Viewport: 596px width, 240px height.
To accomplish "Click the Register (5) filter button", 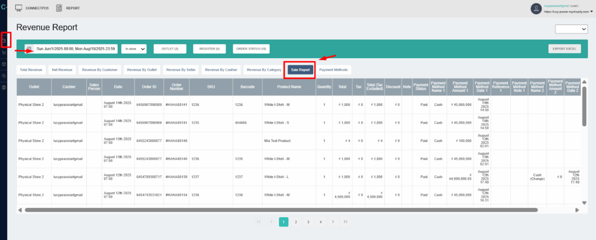I will (210, 49).
